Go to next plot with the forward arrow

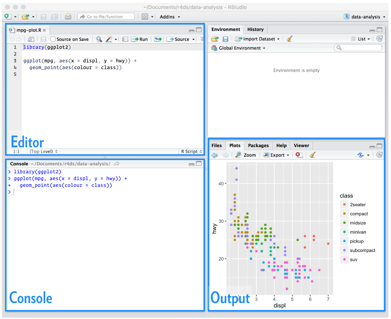226,155
